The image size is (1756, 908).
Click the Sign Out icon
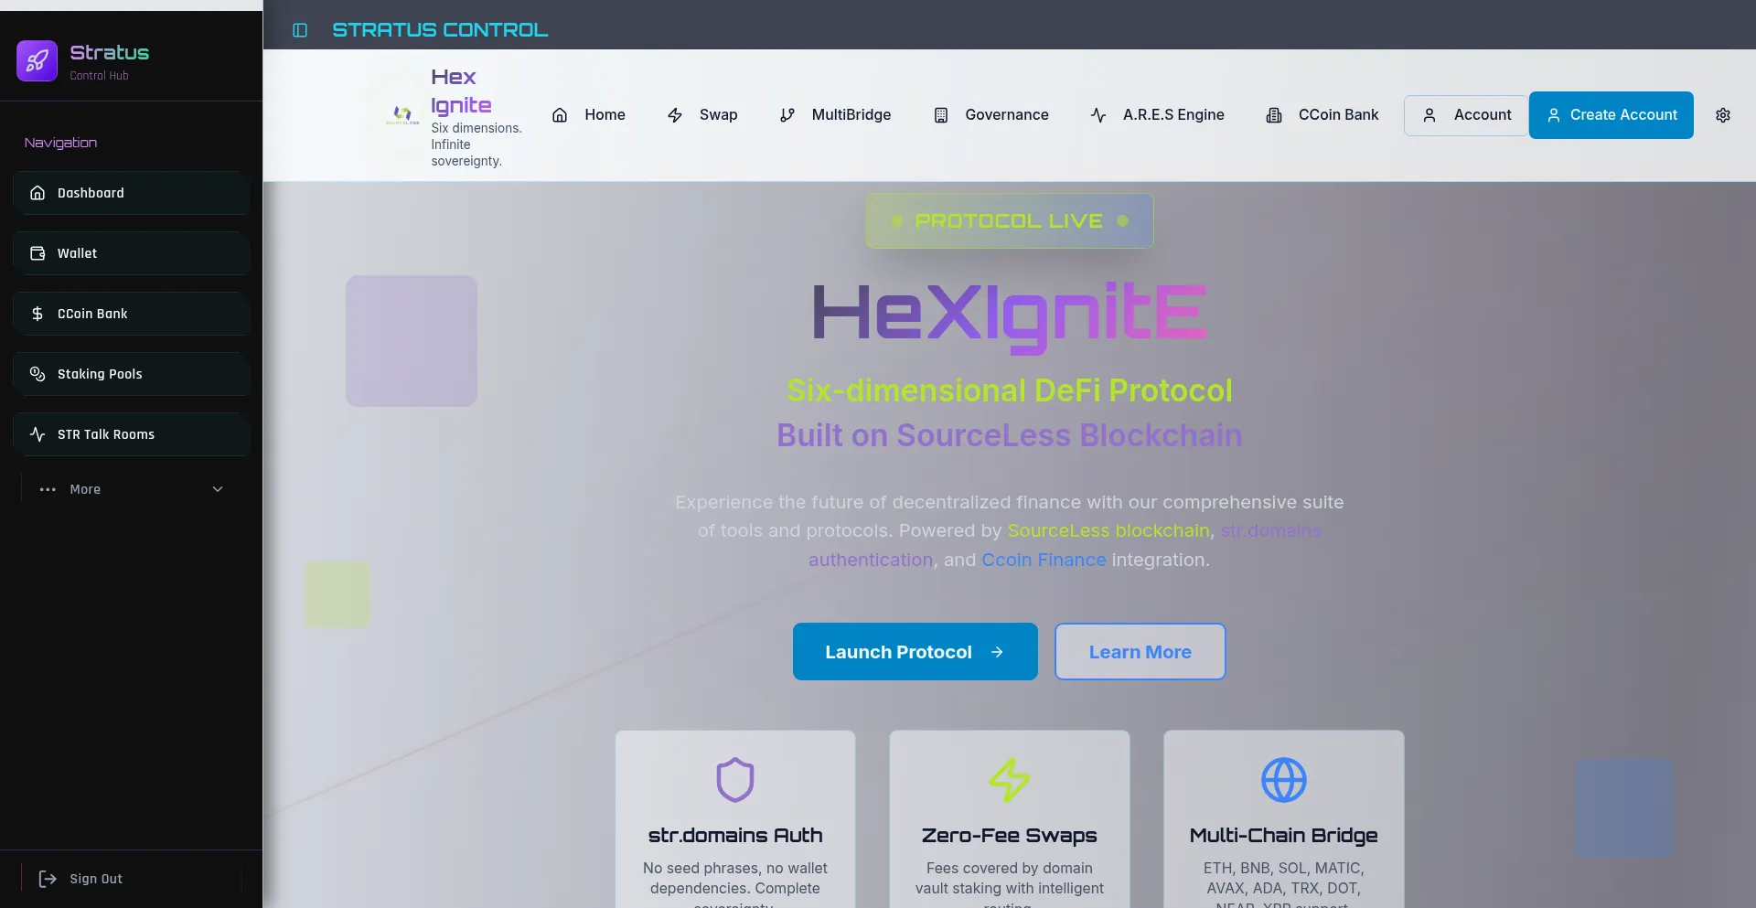click(x=48, y=879)
